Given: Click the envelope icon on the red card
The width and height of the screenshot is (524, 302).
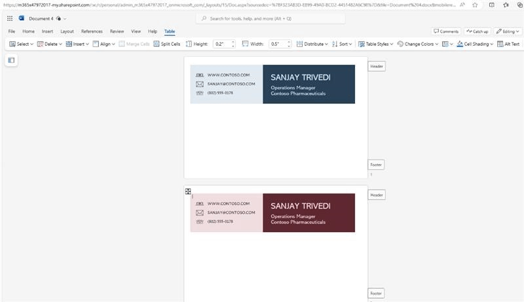Looking at the screenshot, I should [x=200, y=212].
